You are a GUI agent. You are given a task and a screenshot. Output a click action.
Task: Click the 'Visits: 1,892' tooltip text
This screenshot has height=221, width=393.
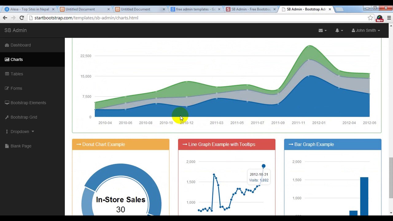click(259, 180)
